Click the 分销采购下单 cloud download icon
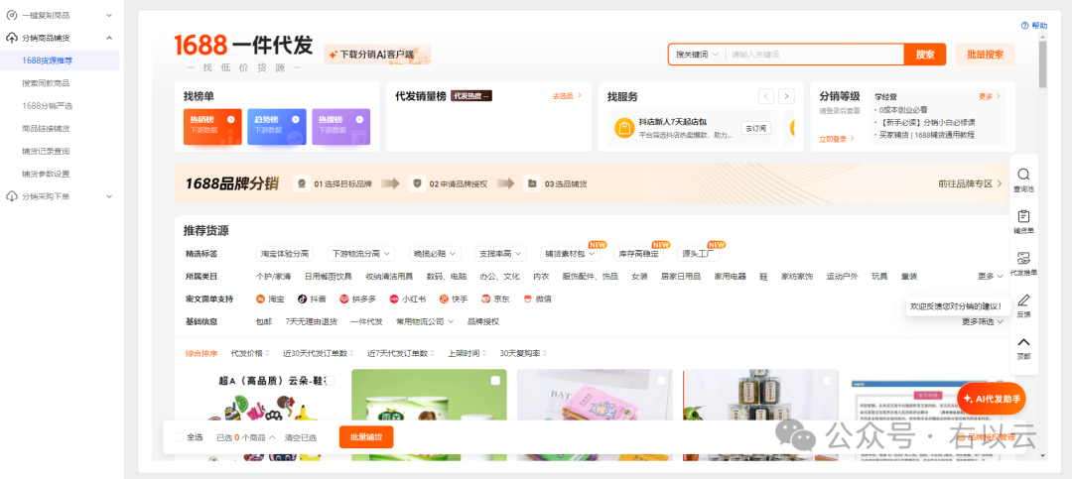This screenshot has height=479, width=1072. (11, 196)
